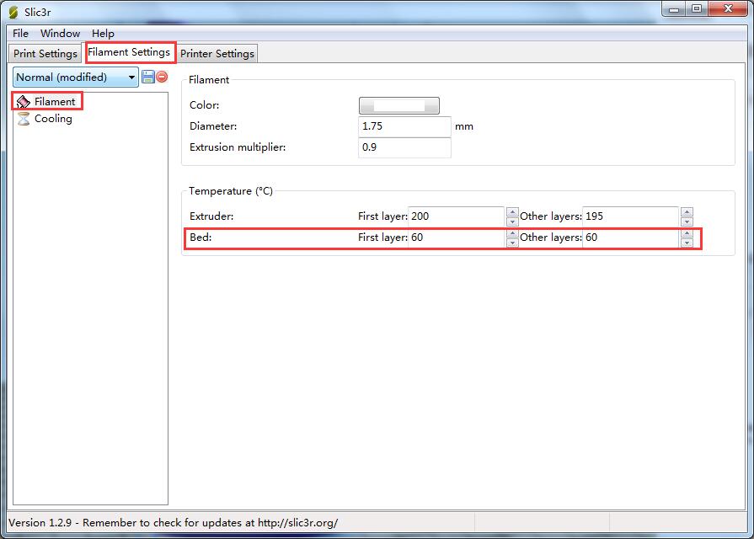Screen dimensions: 754x539
Task: Maximize the Slic3r window
Action: coord(696,9)
